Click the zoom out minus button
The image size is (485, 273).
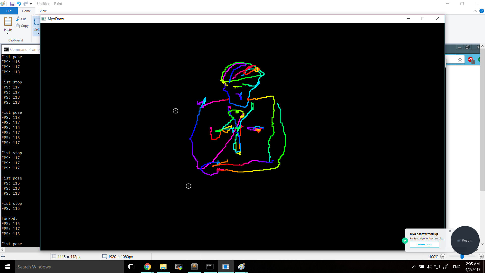443,257
